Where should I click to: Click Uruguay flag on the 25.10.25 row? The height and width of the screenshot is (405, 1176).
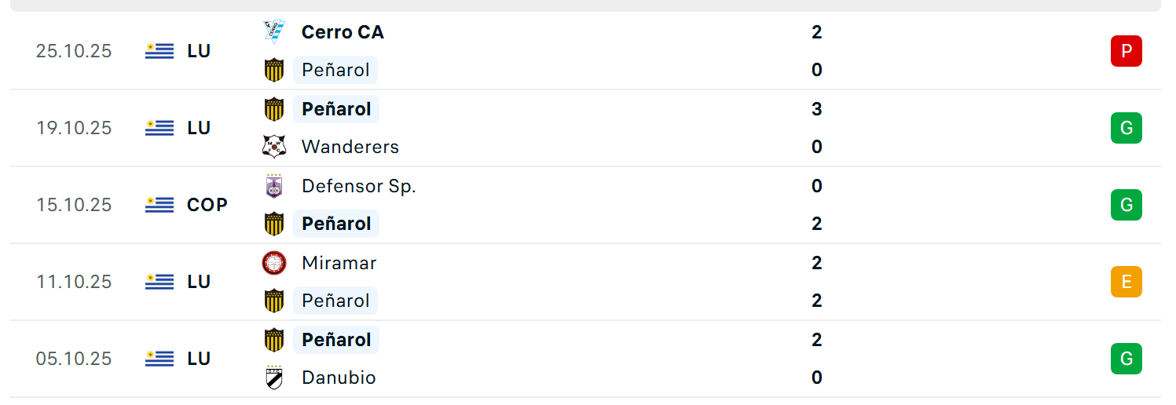[x=159, y=51]
